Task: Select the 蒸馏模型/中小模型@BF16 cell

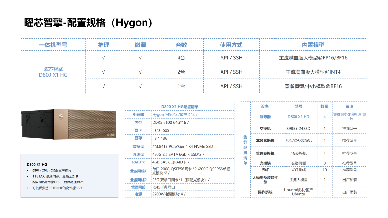Action: coord(313,86)
